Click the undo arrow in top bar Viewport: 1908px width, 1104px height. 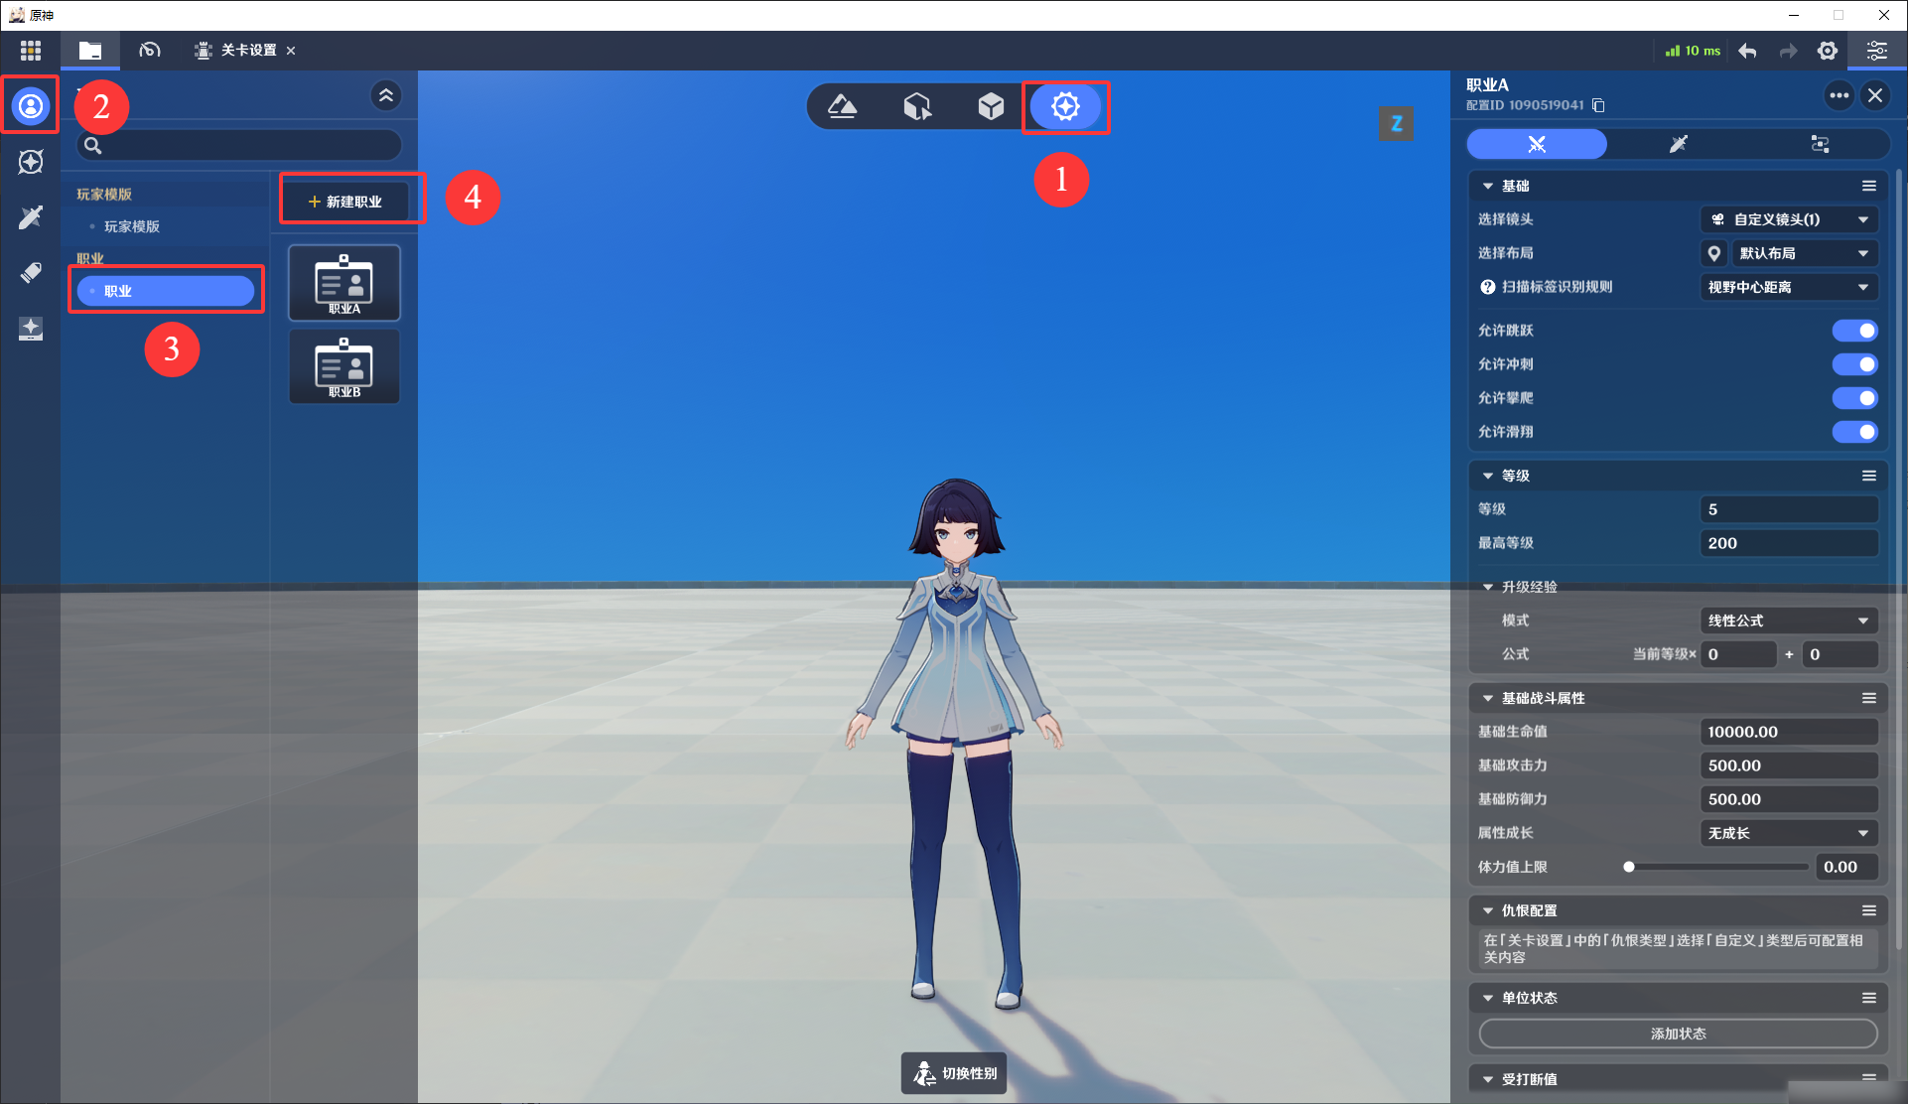pyautogui.click(x=1747, y=51)
